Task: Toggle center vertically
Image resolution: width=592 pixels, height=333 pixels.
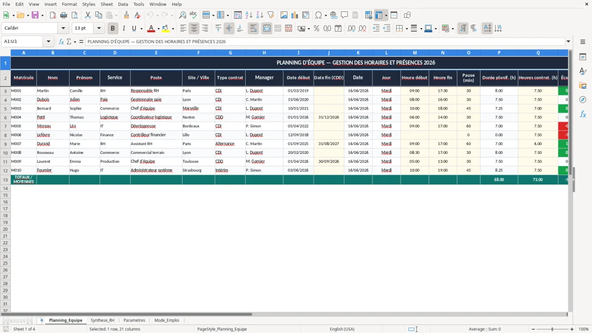Action: 229,29
